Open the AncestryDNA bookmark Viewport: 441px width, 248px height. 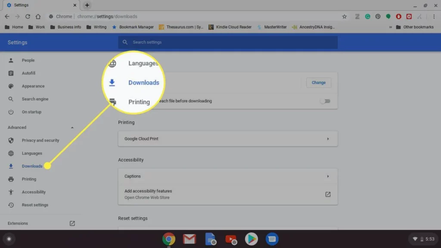314,27
